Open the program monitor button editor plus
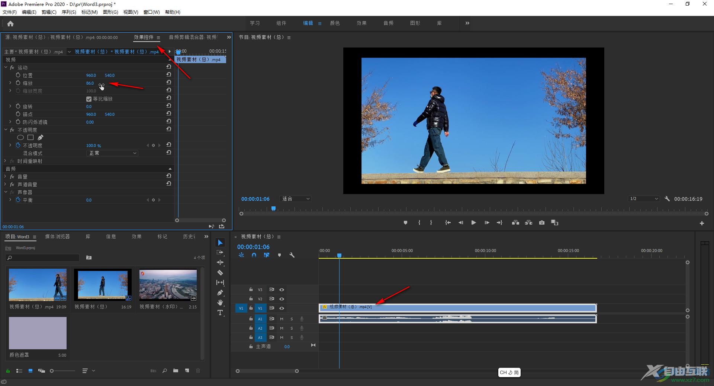714x386 pixels. 702,223
